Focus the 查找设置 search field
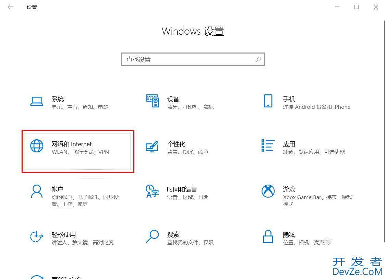 (x=193, y=59)
